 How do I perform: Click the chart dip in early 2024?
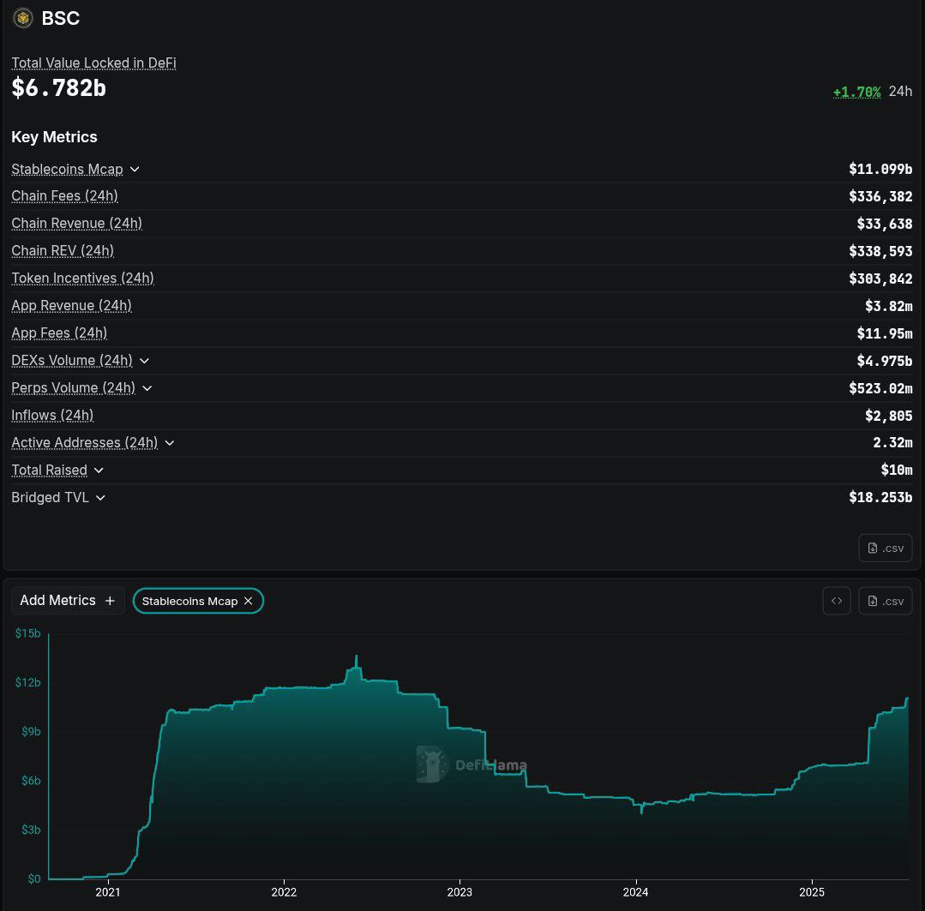coord(642,812)
